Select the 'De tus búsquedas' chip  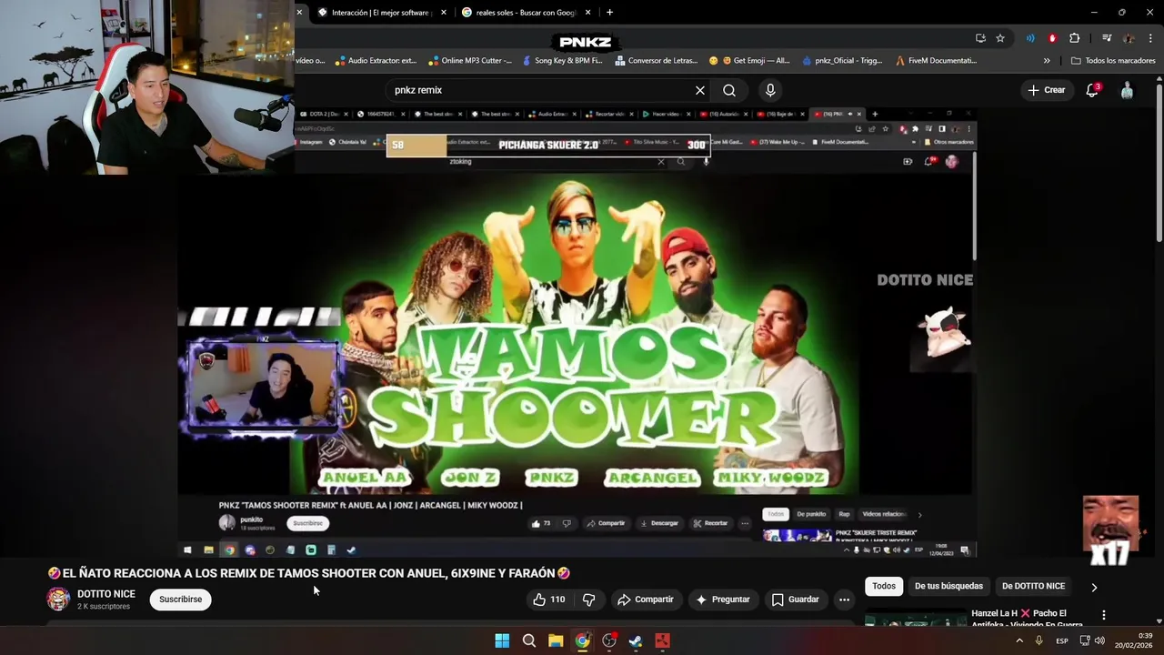[x=948, y=586]
